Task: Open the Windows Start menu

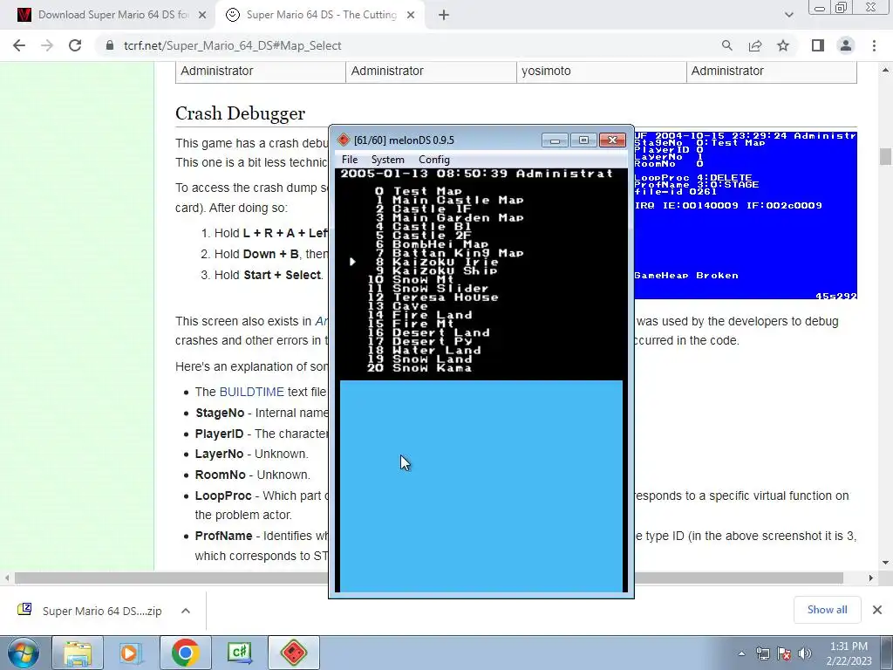Action: click(x=24, y=653)
